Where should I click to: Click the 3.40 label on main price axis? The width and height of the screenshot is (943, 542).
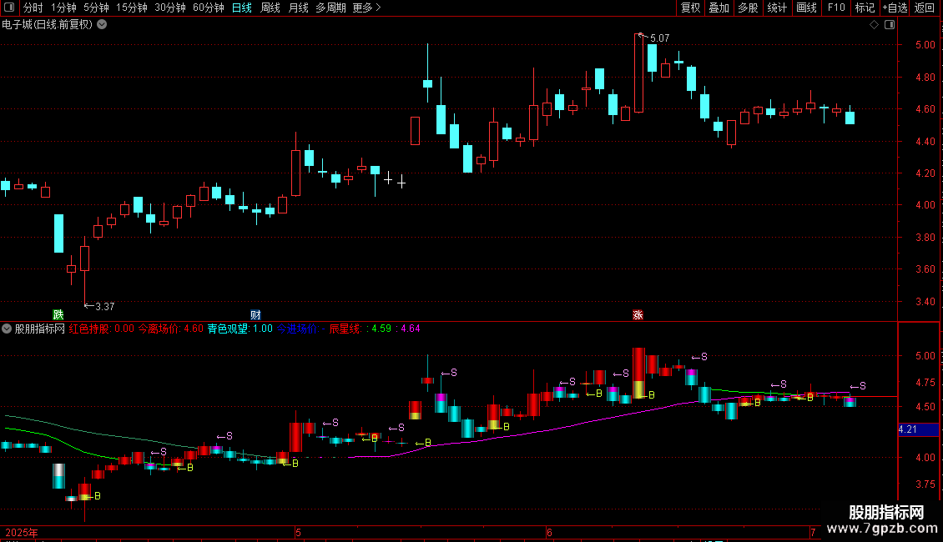(x=925, y=302)
